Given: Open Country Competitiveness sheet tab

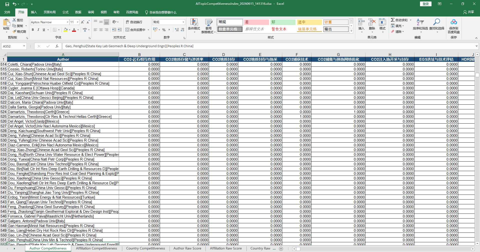Looking at the screenshot, I should tap(145, 249).
